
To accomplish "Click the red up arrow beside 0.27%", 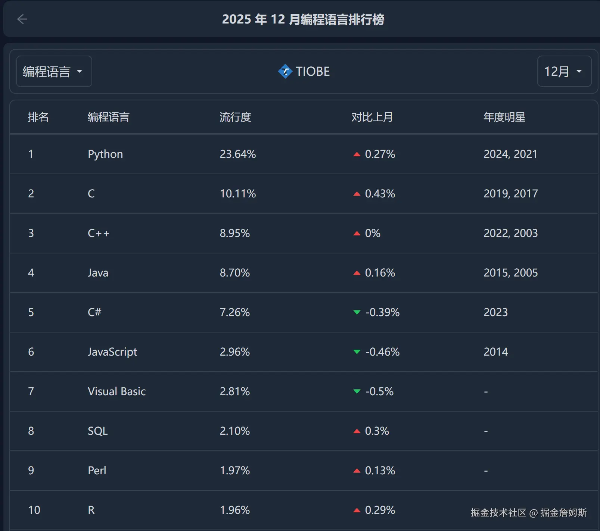I will point(357,154).
